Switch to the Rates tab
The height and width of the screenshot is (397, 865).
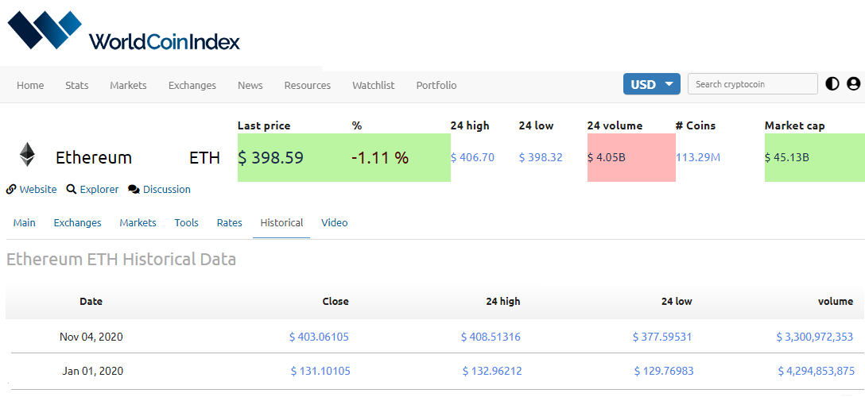[230, 223]
